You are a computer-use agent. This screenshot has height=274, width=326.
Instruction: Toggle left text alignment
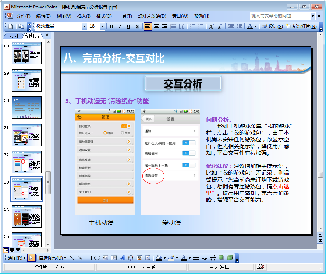click(148, 26)
